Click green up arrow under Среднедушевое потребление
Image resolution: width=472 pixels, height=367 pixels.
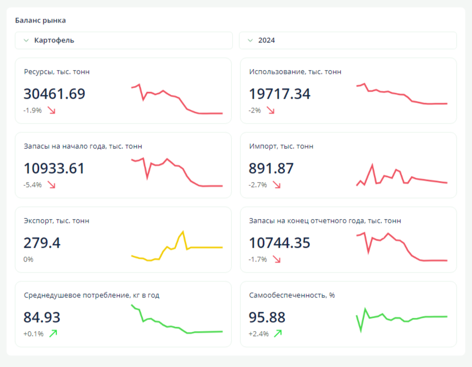click(x=53, y=333)
